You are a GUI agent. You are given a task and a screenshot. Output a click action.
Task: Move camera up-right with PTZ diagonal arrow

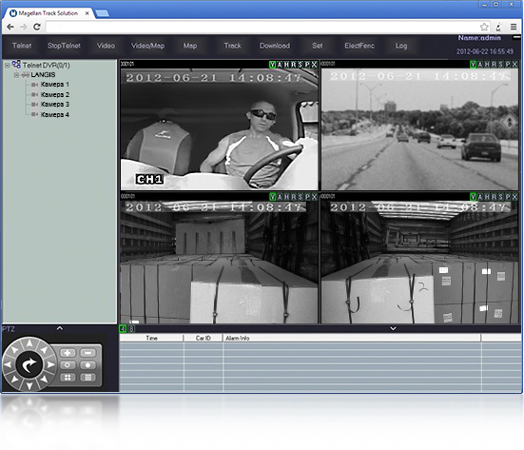44,350
